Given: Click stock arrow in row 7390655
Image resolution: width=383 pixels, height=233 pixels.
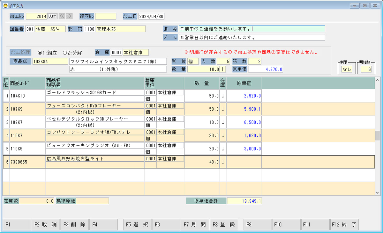Looking at the screenshot, I should (223, 162).
